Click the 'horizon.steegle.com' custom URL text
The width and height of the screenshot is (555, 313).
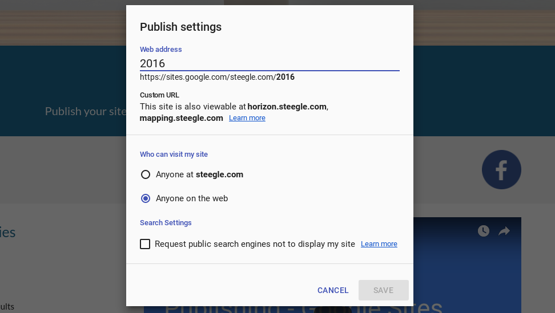click(287, 107)
